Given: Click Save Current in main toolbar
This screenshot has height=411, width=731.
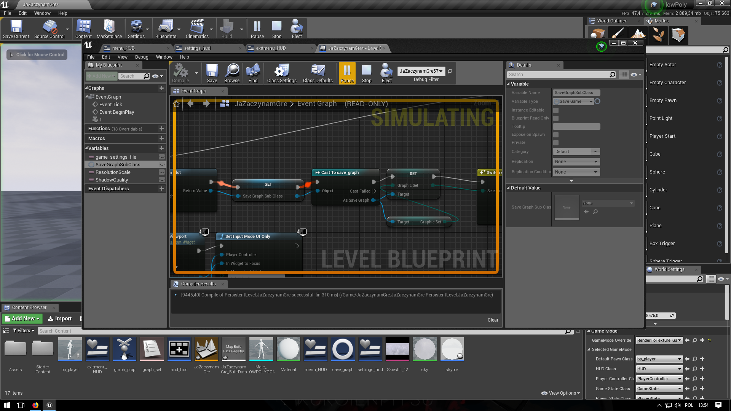Looking at the screenshot, I should coord(16,29).
